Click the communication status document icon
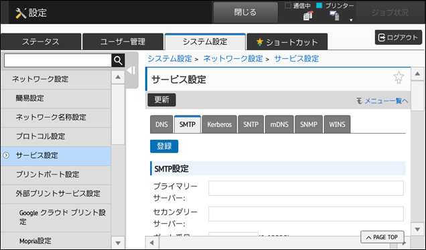This screenshot has height=250, width=426. tap(308, 16)
